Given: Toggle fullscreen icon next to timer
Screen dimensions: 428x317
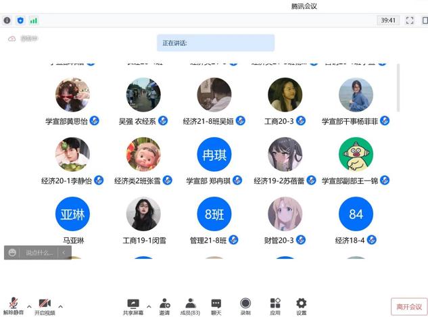Looking at the screenshot, I should point(409,20).
